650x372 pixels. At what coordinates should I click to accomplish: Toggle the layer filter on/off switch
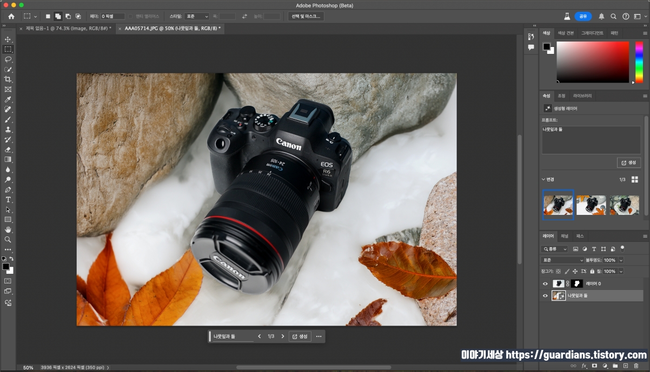pos(622,248)
